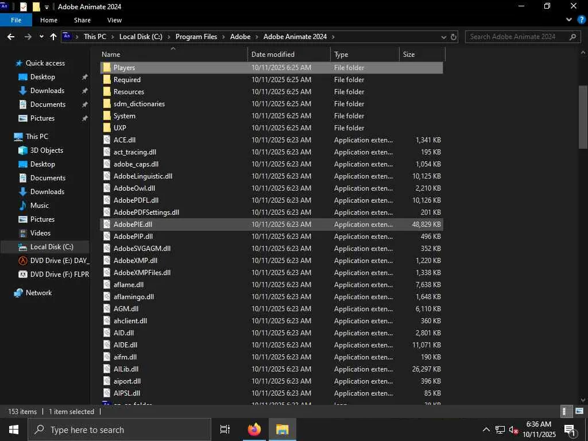Select the AdobeXMP.dll file icon
Viewport: 588px width, 441px height.
(107, 260)
